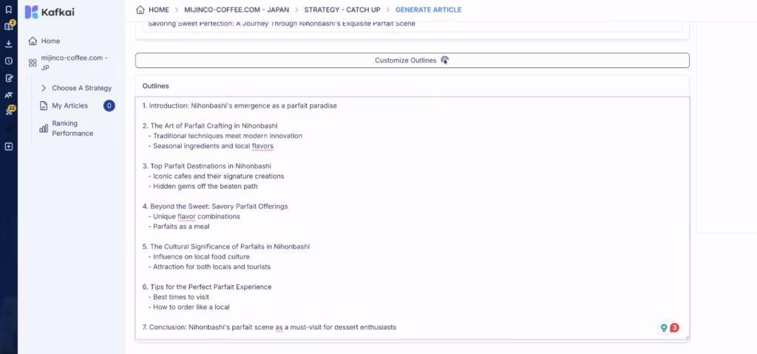Go to Home in the navigation panel

pyautogui.click(x=50, y=41)
